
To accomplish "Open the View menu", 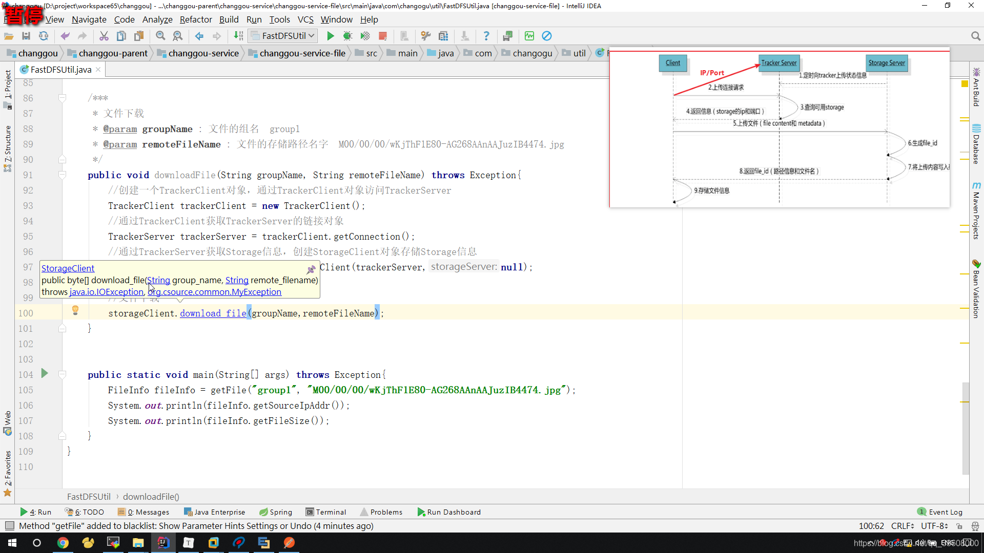I will pyautogui.click(x=54, y=19).
